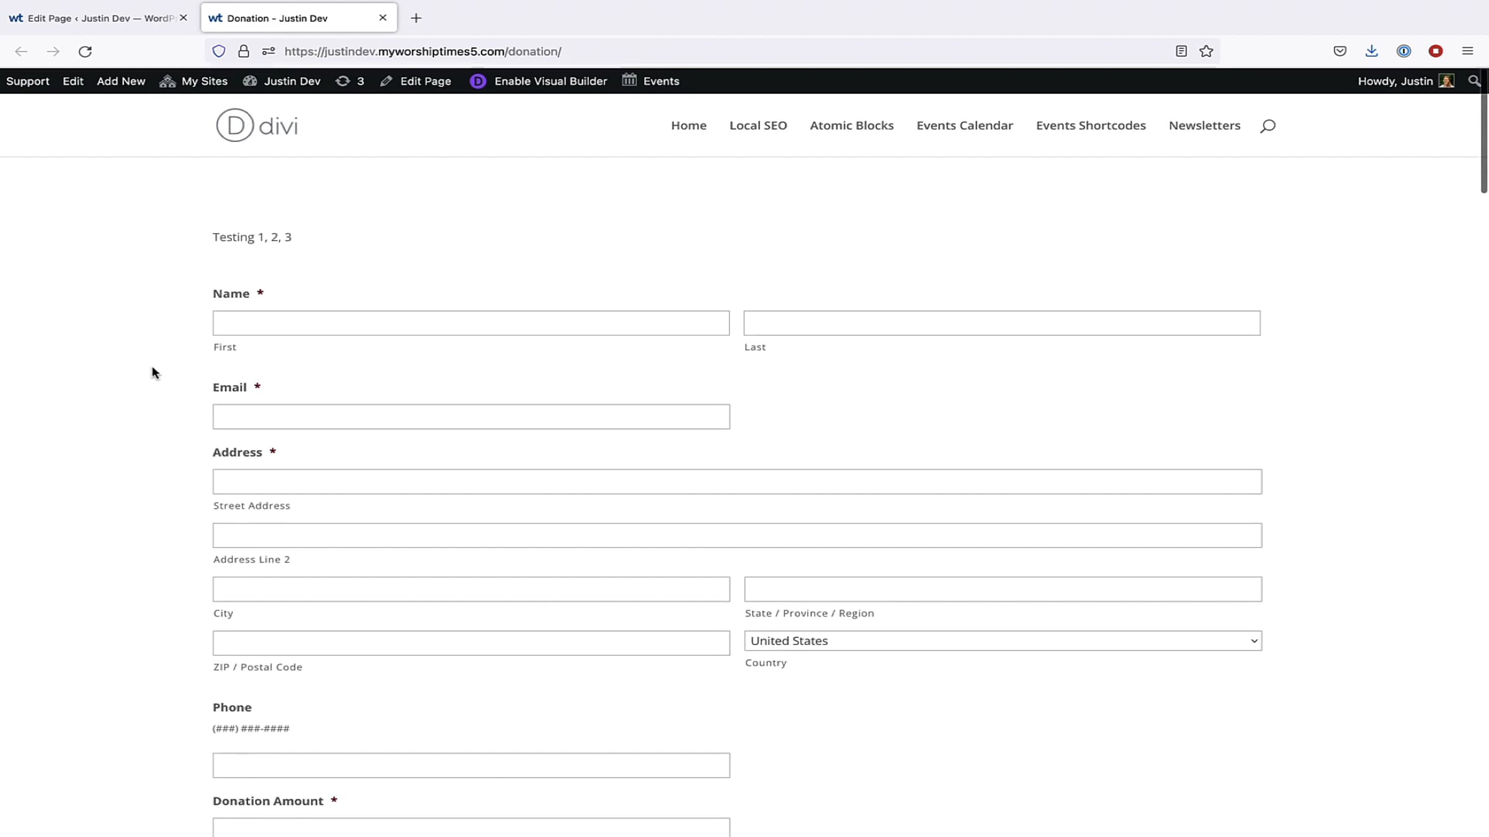Open My Sites admin bar menu
The height and width of the screenshot is (837, 1489).
pyautogui.click(x=194, y=81)
